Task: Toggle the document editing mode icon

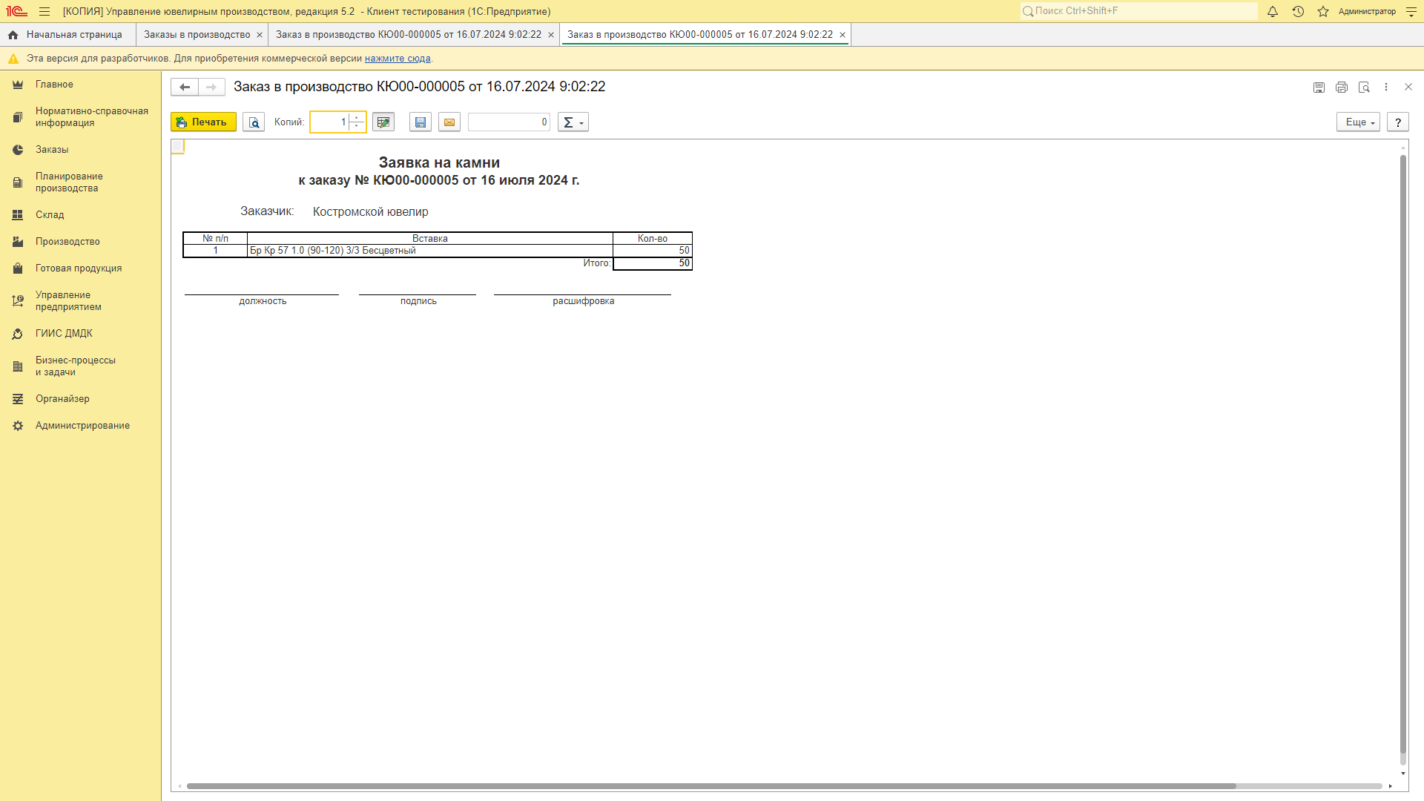Action: pos(383,122)
